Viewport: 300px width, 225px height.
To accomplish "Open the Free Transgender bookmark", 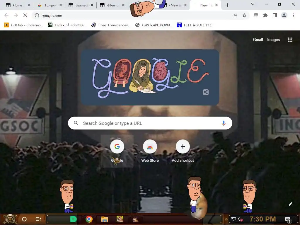I will [111, 25].
